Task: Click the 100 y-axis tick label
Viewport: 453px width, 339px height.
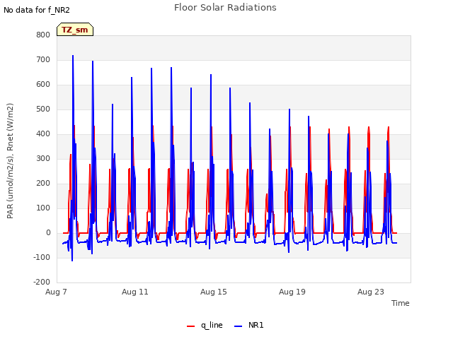Action: coord(43,208)
